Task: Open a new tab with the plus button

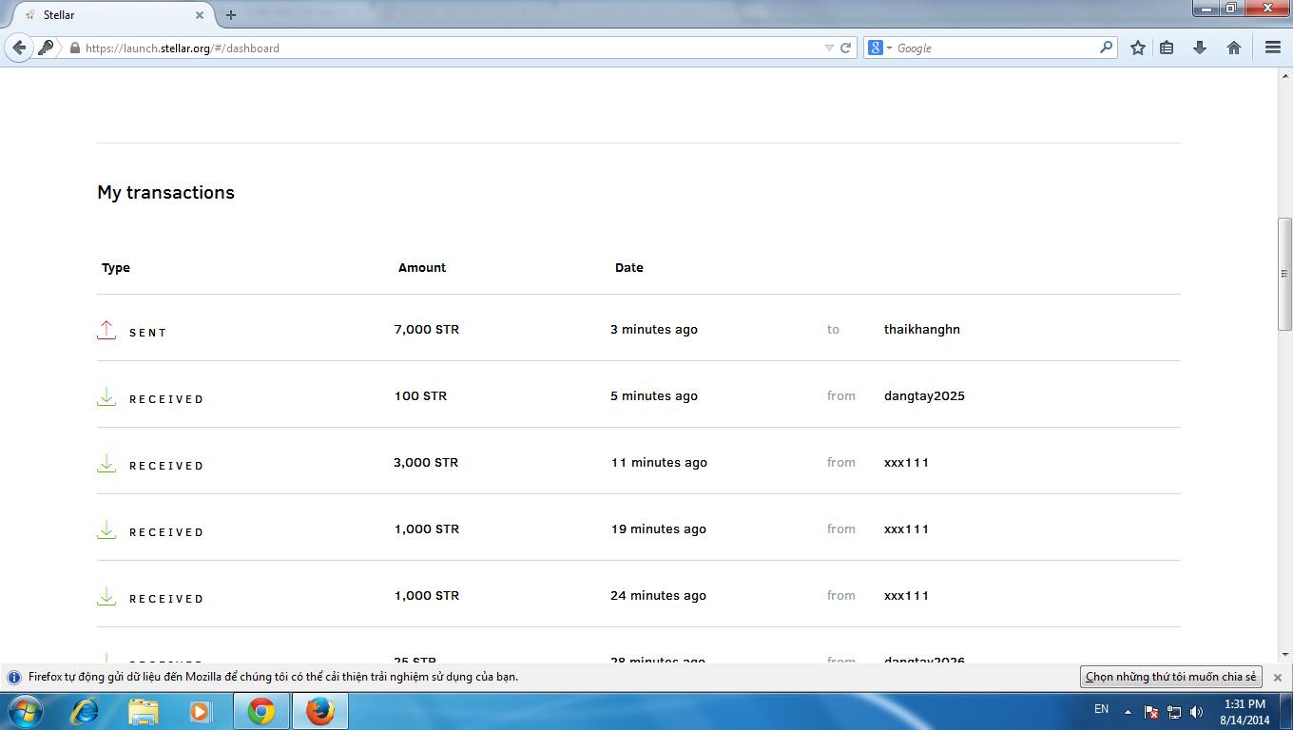Action: [230, 15]
